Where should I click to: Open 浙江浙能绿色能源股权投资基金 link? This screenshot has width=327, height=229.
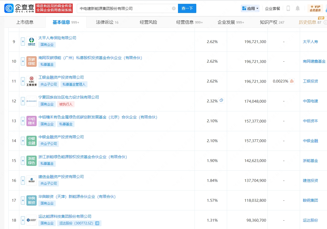coord(83,157)
